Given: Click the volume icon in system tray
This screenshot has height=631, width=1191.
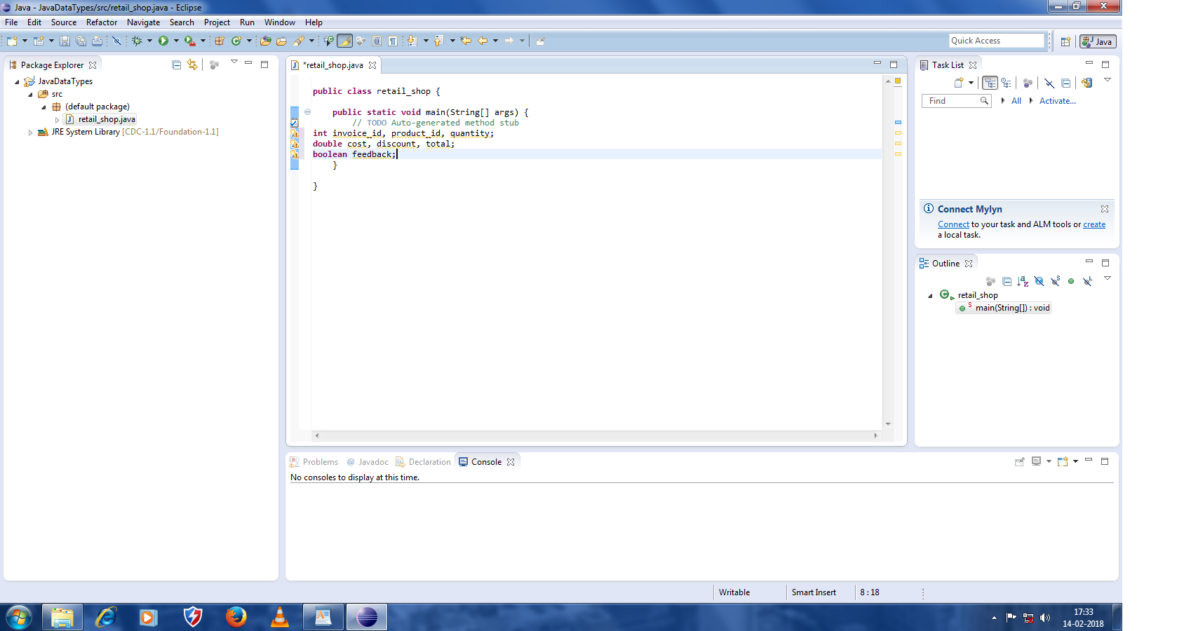Looking at the screenshot, I should point(1045,618).
